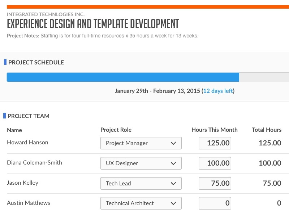Open Austin Matthews' Technical Architect dropdown
The image size is (289, 216).
pos(141,203)
